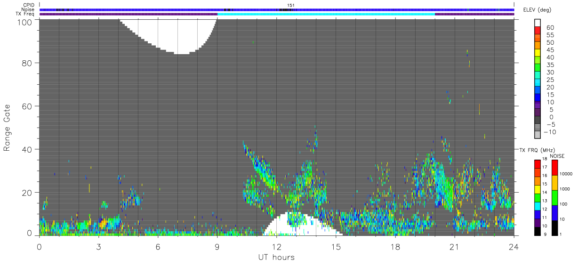Pick the blue 10–15 degree elevation swatch

click(x=538, y=98)
